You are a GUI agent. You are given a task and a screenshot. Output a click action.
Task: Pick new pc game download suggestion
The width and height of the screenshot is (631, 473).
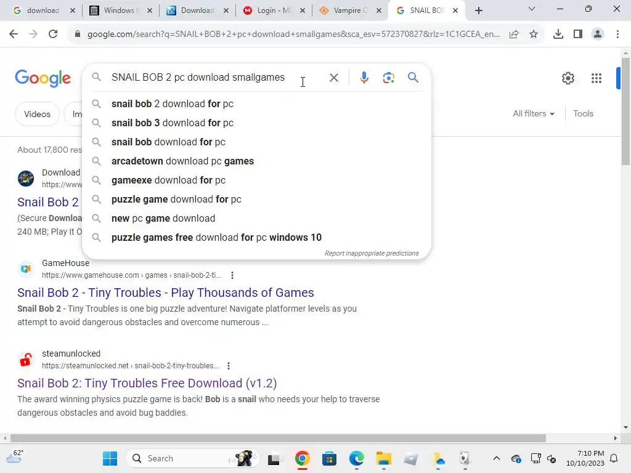(x=256, y=219)
